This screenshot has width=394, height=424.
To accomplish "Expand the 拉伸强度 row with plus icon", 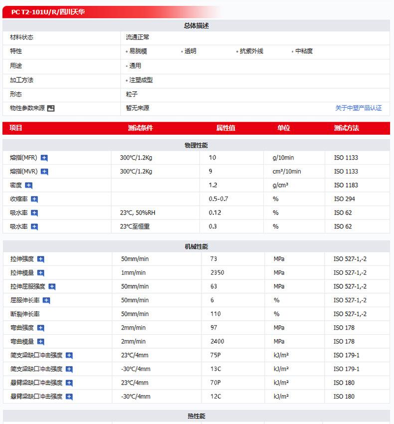I will tap(41, 259).
